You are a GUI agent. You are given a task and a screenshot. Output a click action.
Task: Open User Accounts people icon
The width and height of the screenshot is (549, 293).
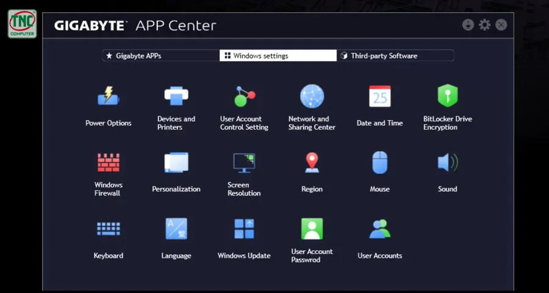coord(380,228)
